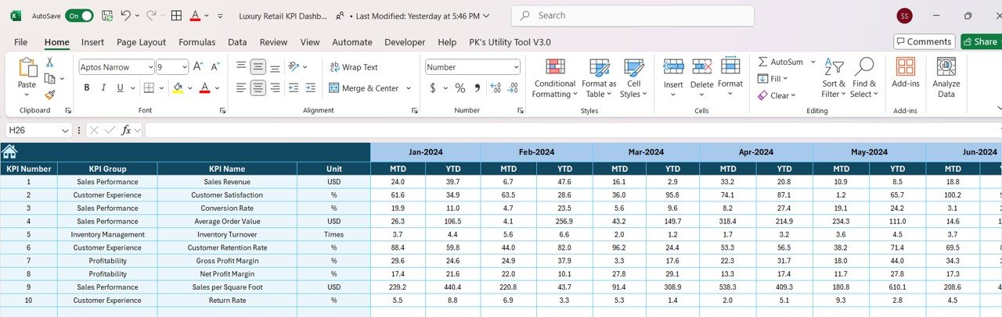Click the Analyze Data icon

946,78
